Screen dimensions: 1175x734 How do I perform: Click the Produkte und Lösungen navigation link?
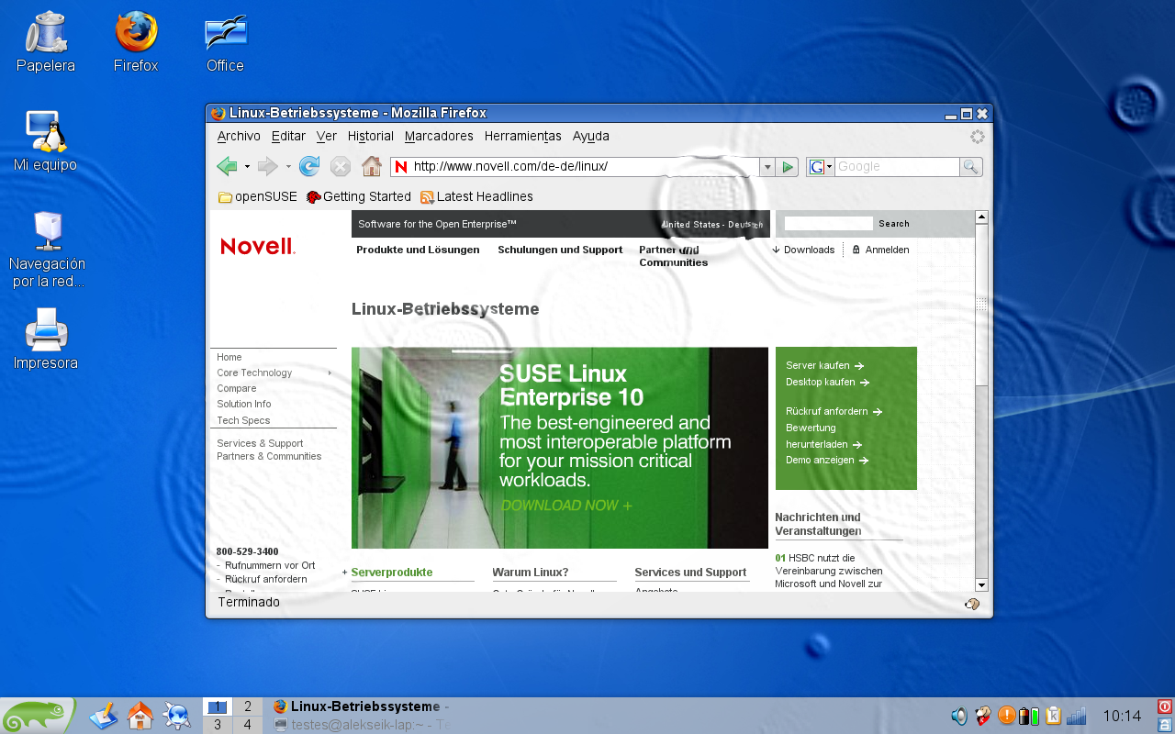click(418, 250)
